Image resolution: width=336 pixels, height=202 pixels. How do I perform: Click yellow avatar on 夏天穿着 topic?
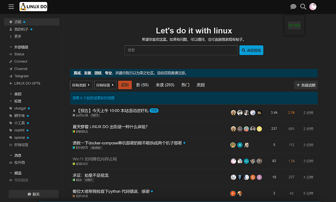[259, 129]
